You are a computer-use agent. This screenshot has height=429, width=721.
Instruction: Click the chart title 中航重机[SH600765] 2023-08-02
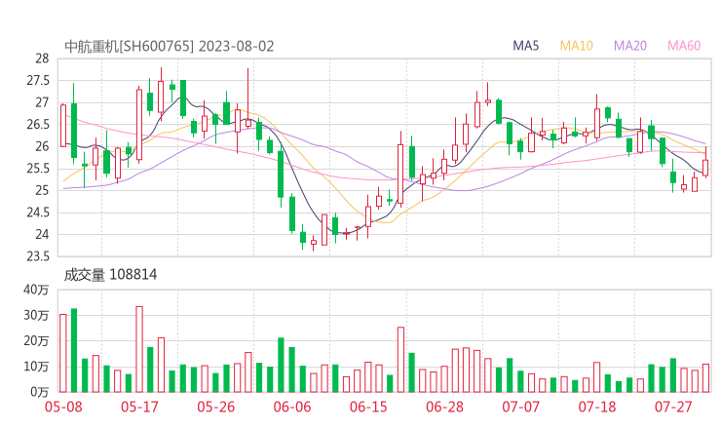point(169,46)
